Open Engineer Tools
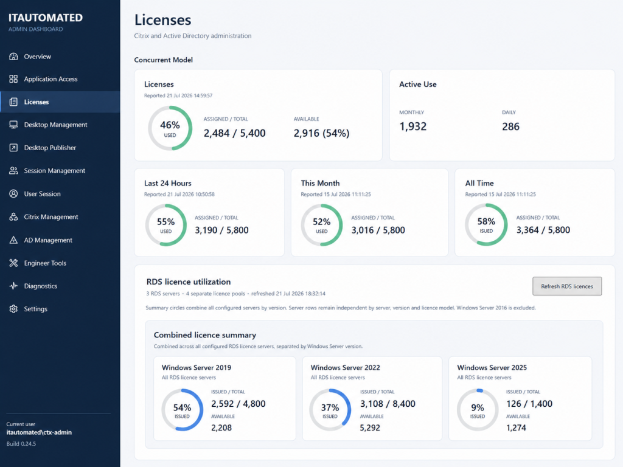Image resolution: width=623 pixels, height=467 pixels. pos(60,263)
